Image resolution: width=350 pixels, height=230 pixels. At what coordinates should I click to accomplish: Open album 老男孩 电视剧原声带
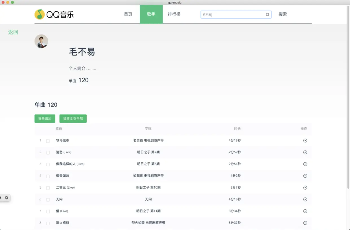point(148,141)
